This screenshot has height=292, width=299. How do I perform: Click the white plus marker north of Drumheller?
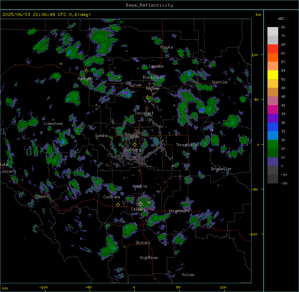click(x=212, y=130)
